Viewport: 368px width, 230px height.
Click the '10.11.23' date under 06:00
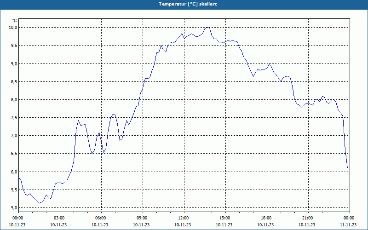pyautogui.click(x=100, y=225)
